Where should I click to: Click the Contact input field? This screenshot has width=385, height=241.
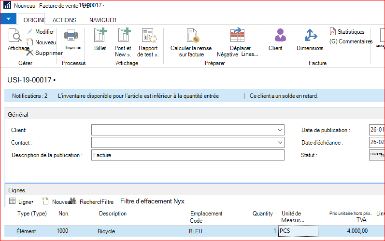pos(188,143)
